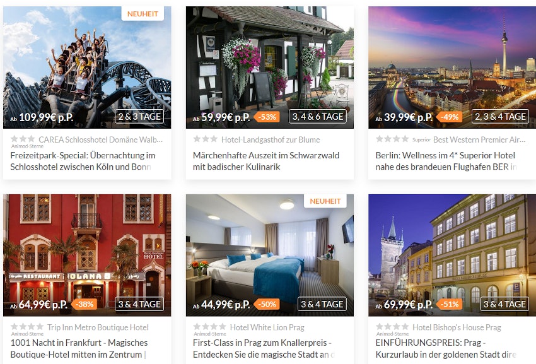536x364 pixels.
Task: Click the -50% discount badge
Action: coord(267,304)
